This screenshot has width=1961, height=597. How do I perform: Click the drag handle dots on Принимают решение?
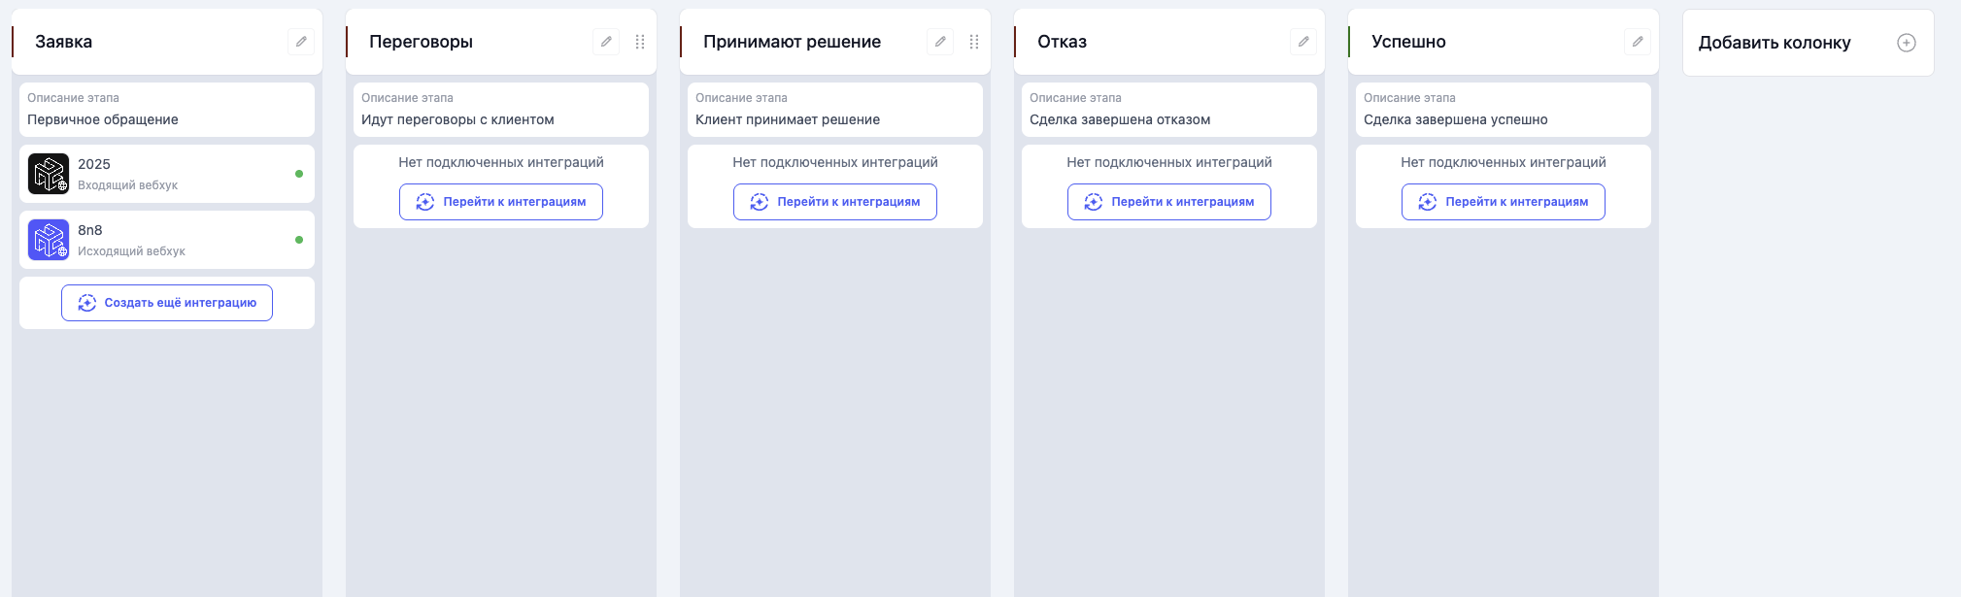point(973,41)
